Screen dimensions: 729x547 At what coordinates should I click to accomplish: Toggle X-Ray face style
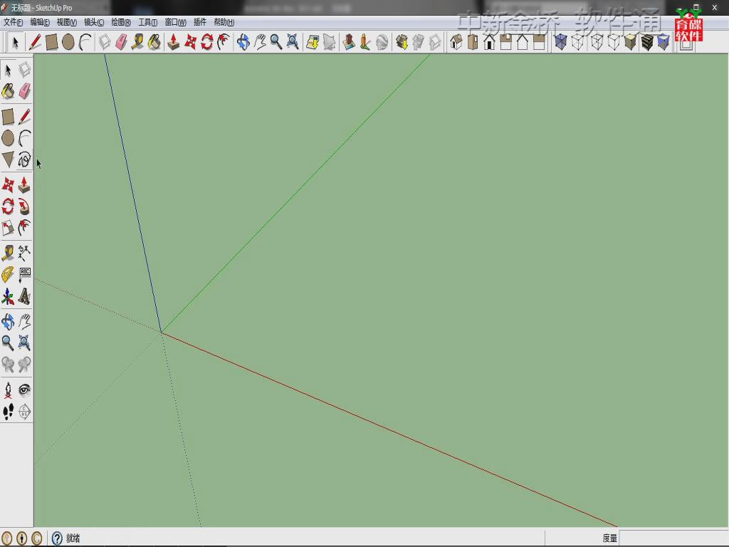coord(561,42)
